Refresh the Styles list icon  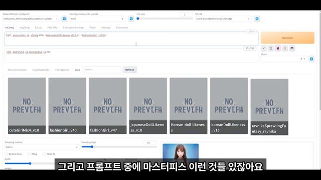click(311, 59)
